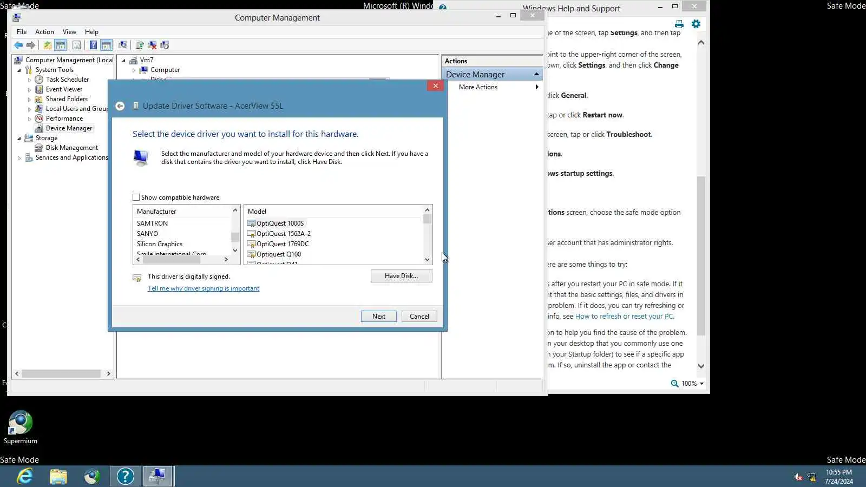Select OptiQuest 1769DC model
Screen dimensions: 866x487
pos(283,244)
